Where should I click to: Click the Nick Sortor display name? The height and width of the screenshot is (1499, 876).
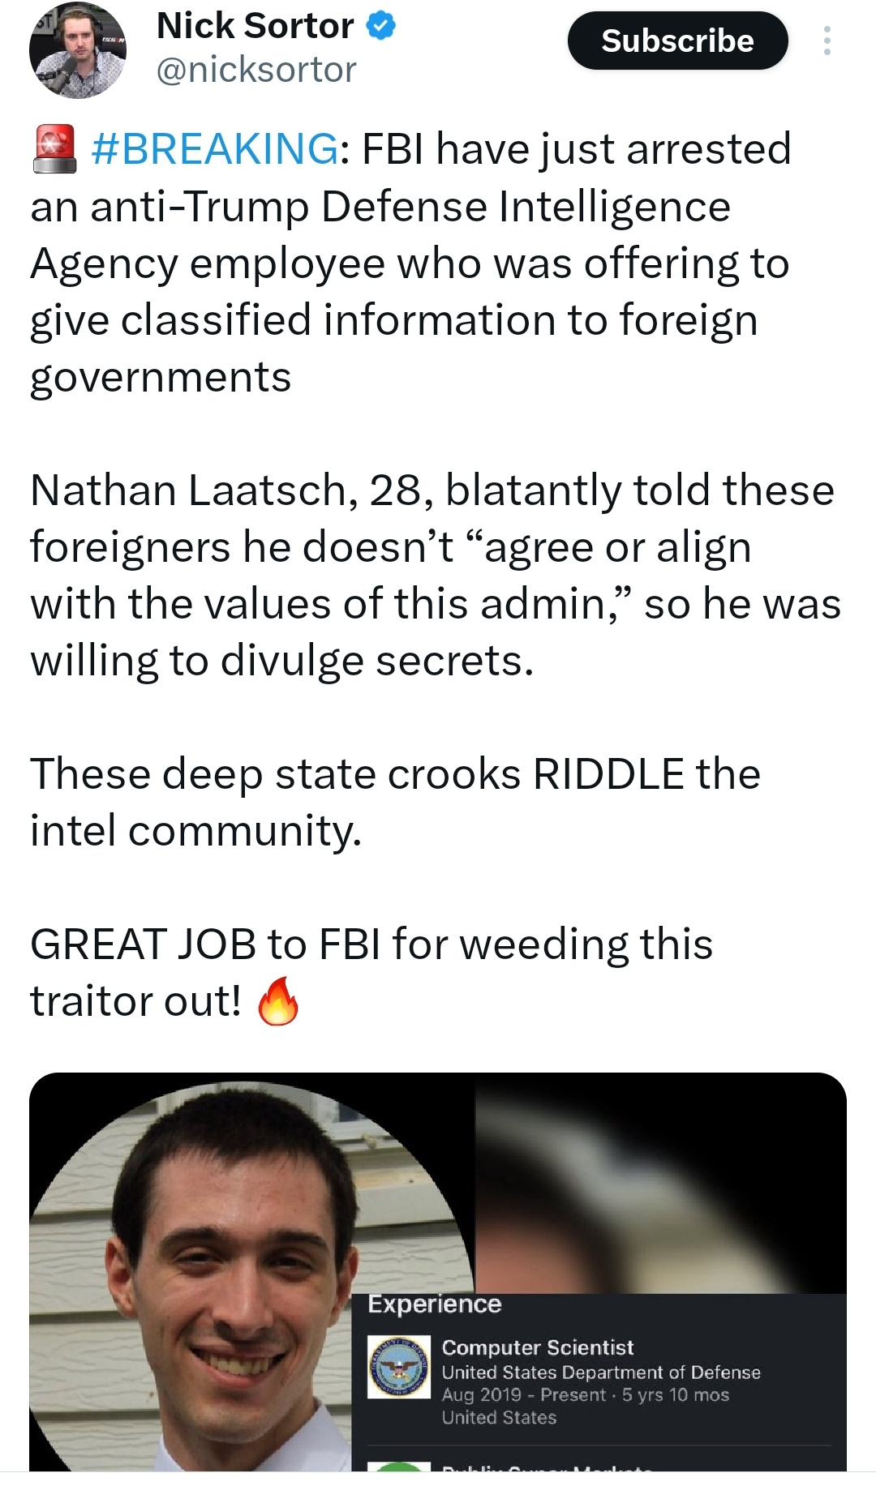(255, 26)
